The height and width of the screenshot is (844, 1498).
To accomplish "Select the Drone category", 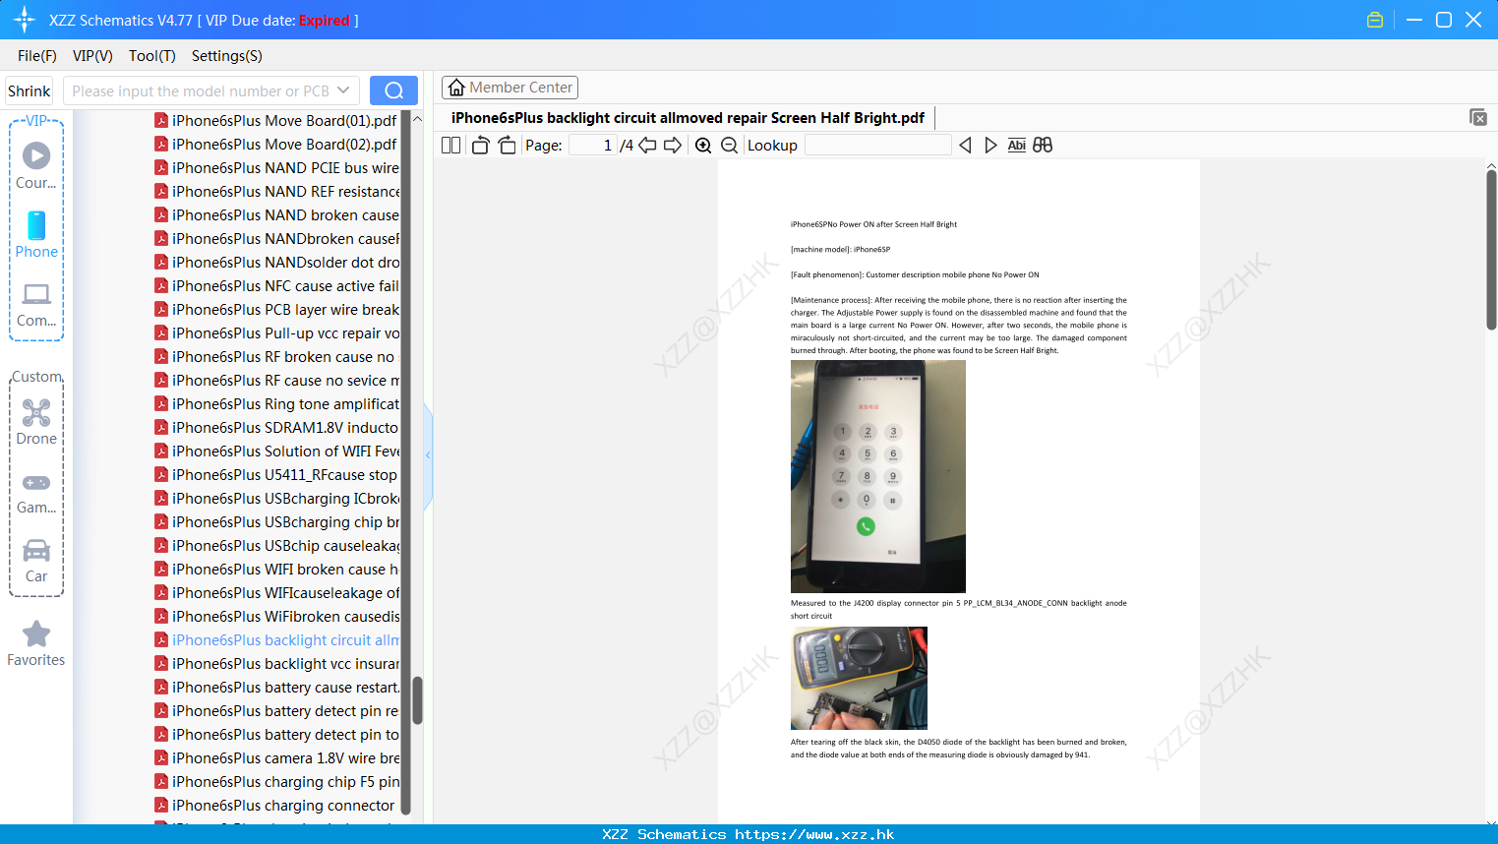I will tap(36, 422).
